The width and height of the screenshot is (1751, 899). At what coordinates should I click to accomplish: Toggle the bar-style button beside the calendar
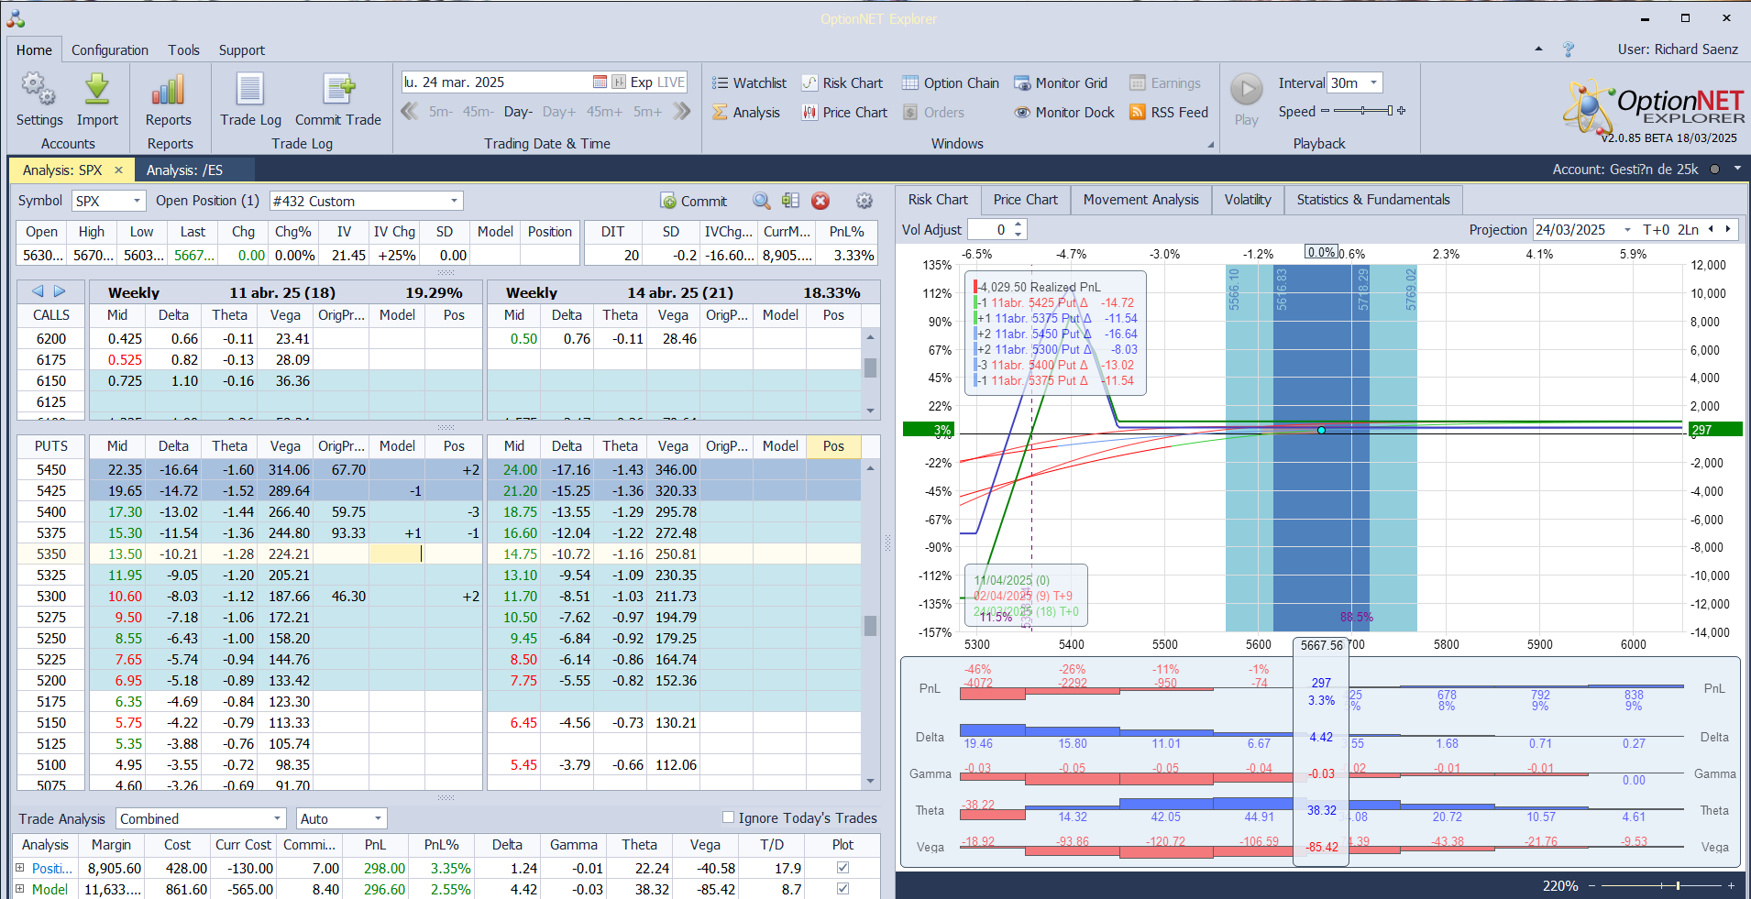tap(619, 82)
